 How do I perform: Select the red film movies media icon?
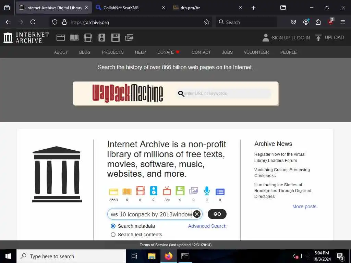pos(140,191)
